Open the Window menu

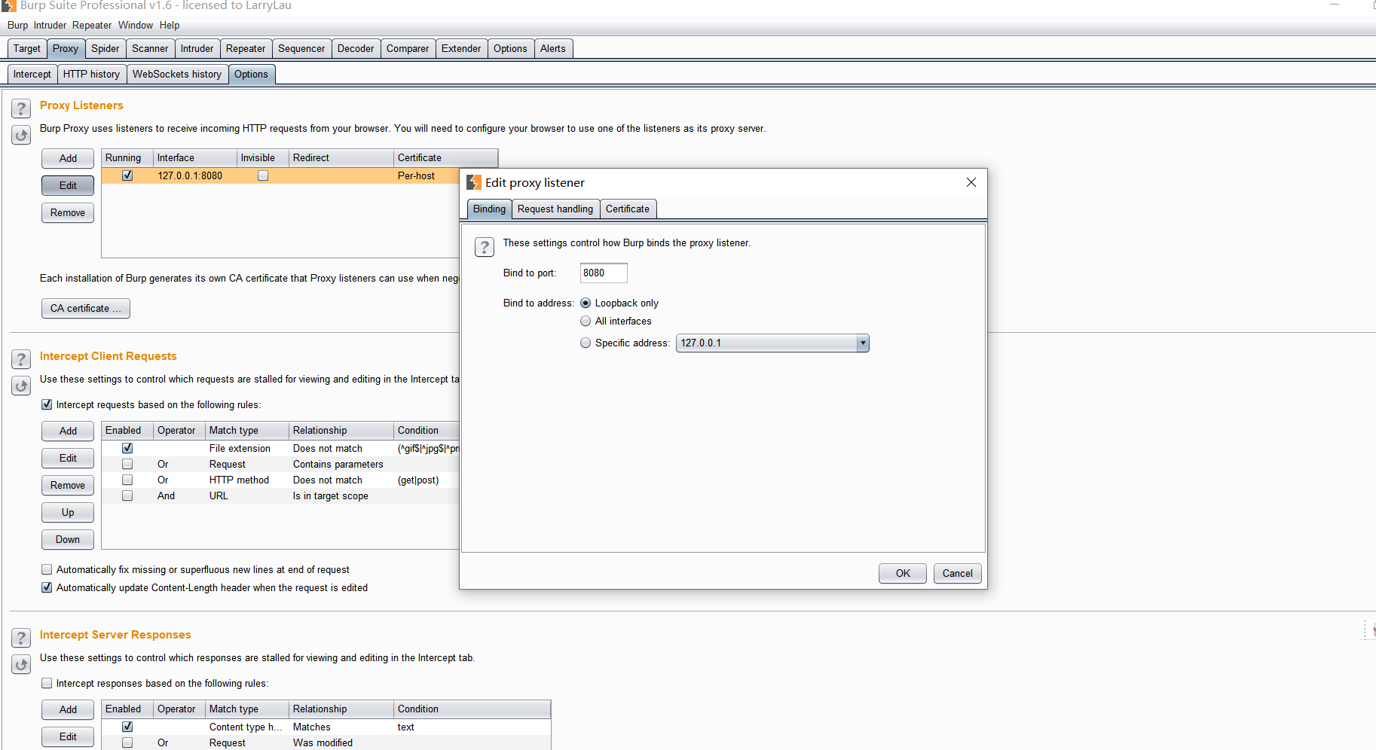[136, 25]
